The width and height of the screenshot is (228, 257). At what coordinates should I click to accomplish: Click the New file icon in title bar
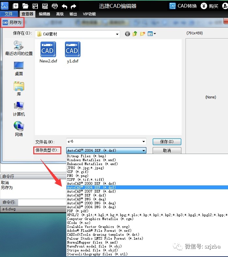pyautogui.click(x=15, y=6)
